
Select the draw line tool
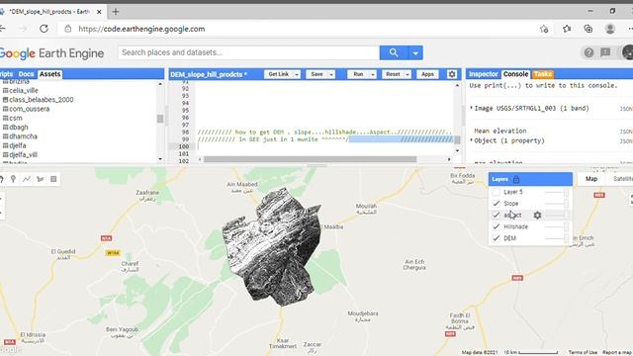tap(27, 179)
